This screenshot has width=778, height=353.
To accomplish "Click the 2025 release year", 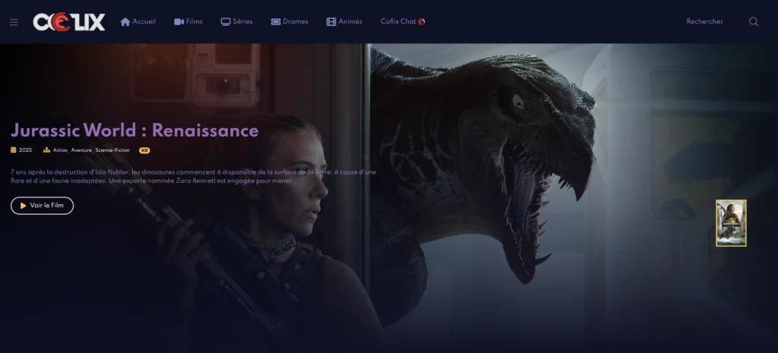I will [x=25, y=150].
